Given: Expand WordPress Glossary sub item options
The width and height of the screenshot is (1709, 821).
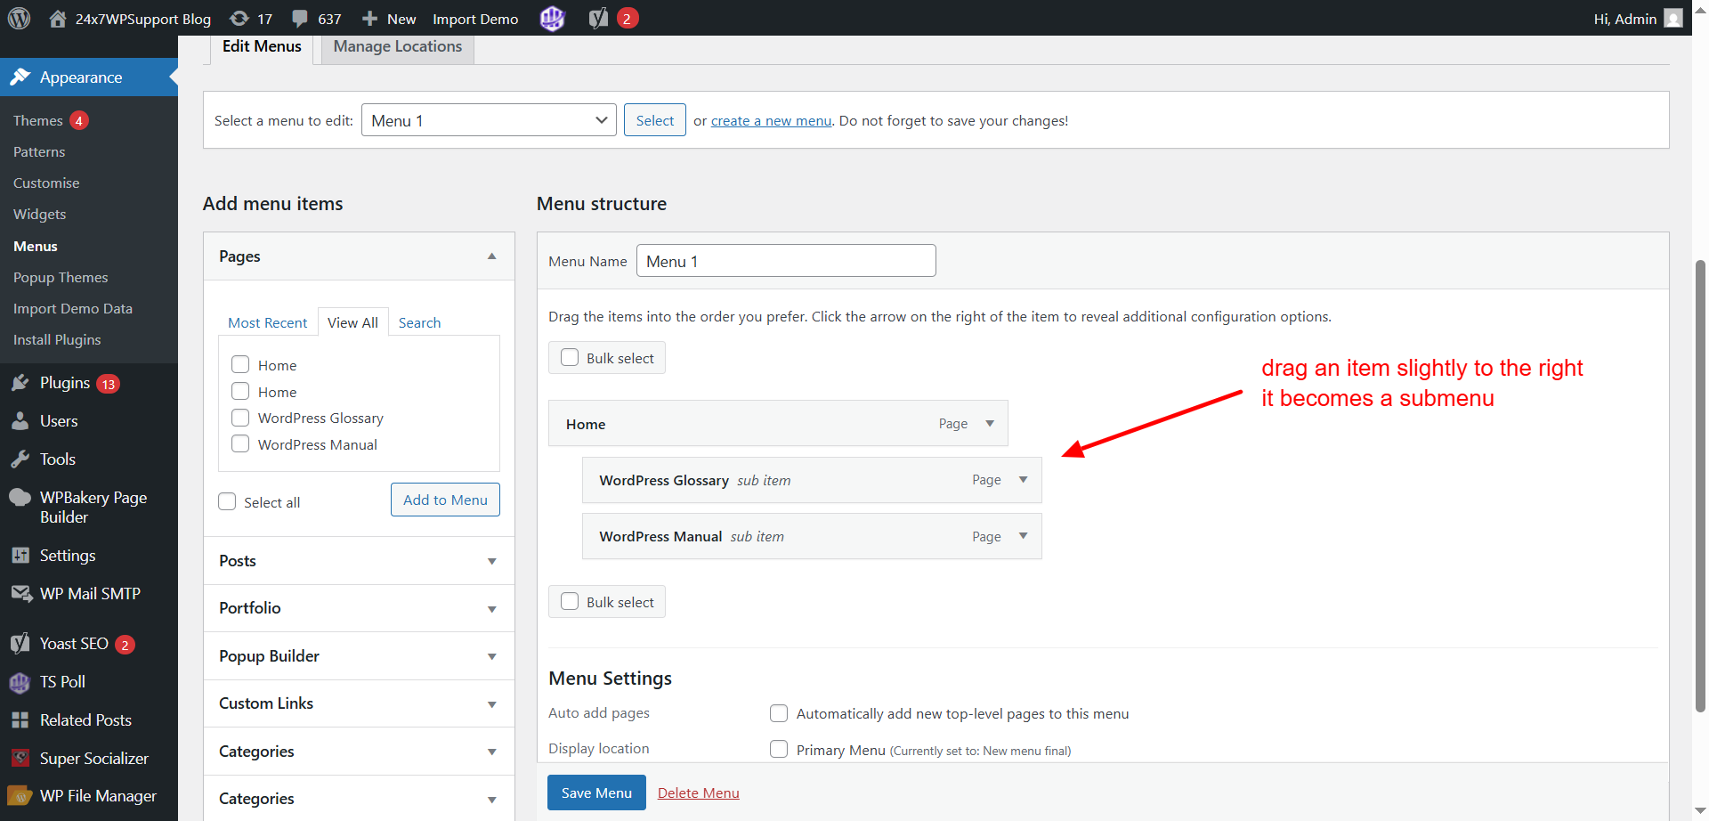Looking at the screenshot, I should pos(1024,480).
